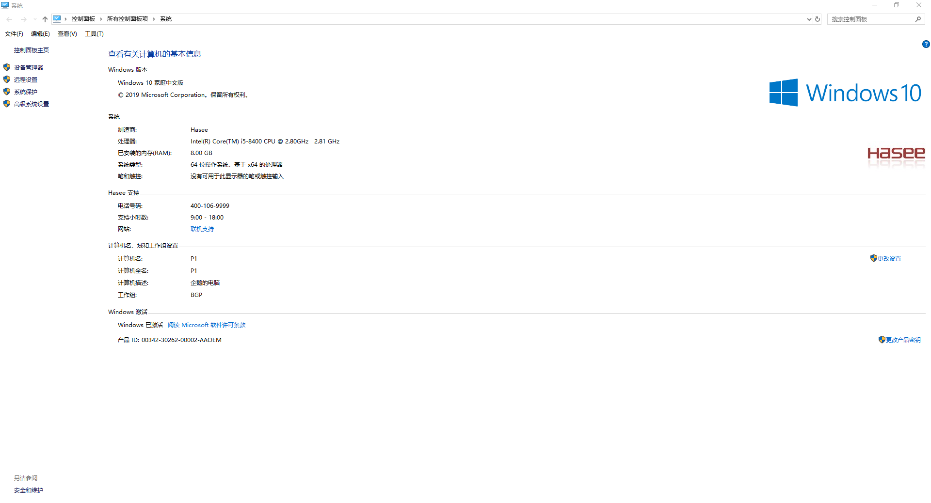Open 设备管理器 link
This screenshot has width=931, height=503.
tap(29, 68)
